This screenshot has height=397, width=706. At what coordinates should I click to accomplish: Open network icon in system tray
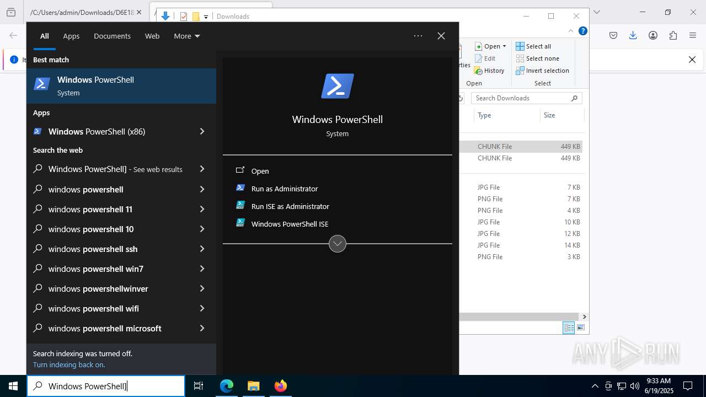622,386
